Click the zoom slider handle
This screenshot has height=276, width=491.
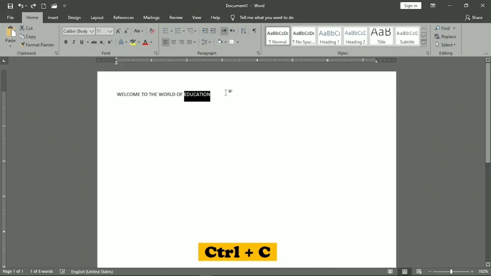point(451,271)
